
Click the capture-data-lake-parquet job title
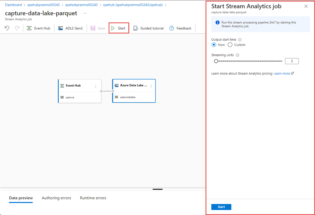[x=41, y=13]
